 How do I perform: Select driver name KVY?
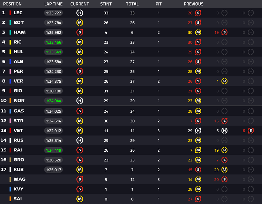point(18,189)
